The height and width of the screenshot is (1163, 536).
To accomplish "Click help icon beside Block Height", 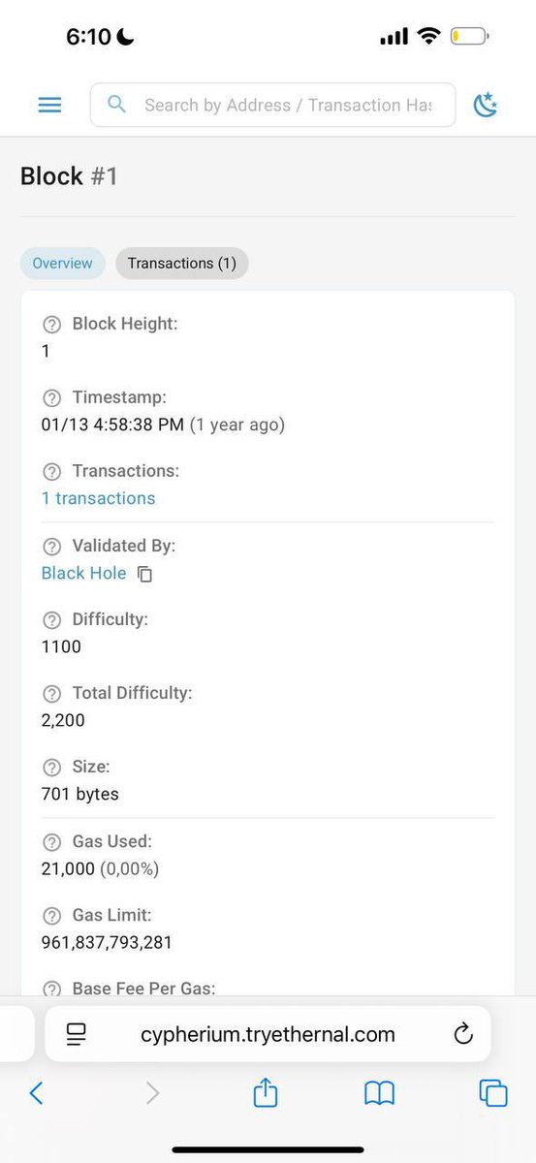I will click(x=52, y=325).
